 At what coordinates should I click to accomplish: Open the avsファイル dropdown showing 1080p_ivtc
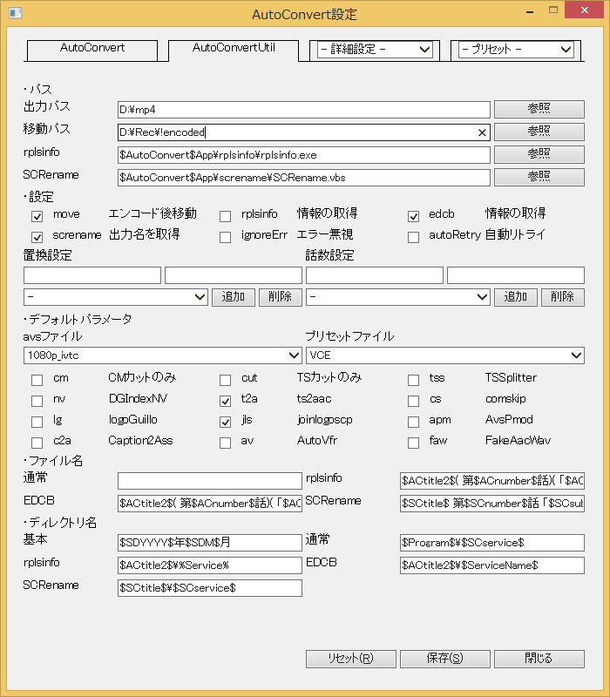coord(163,355)
